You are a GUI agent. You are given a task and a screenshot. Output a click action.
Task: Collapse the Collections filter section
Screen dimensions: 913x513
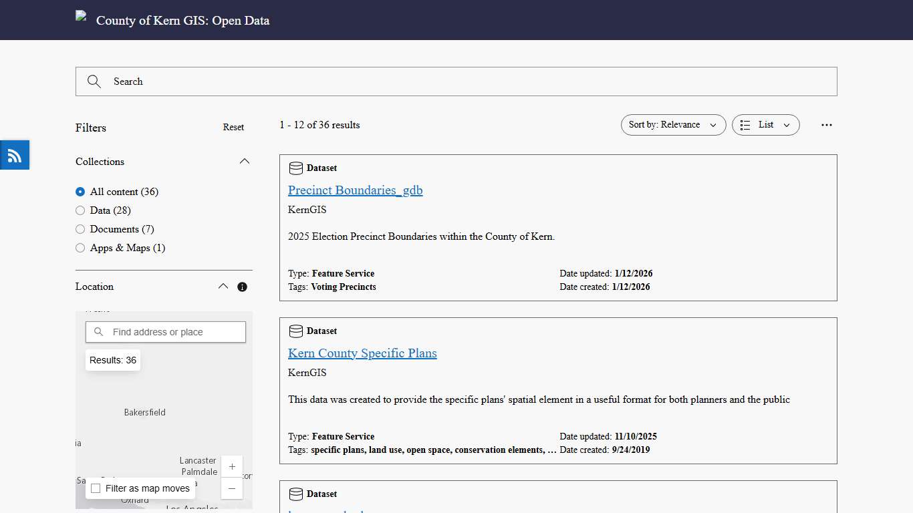[x=244, y=161]
